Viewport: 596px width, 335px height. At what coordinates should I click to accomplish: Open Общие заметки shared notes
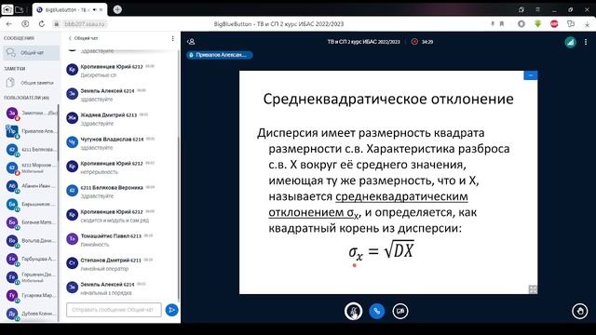[x=31, y=83]
